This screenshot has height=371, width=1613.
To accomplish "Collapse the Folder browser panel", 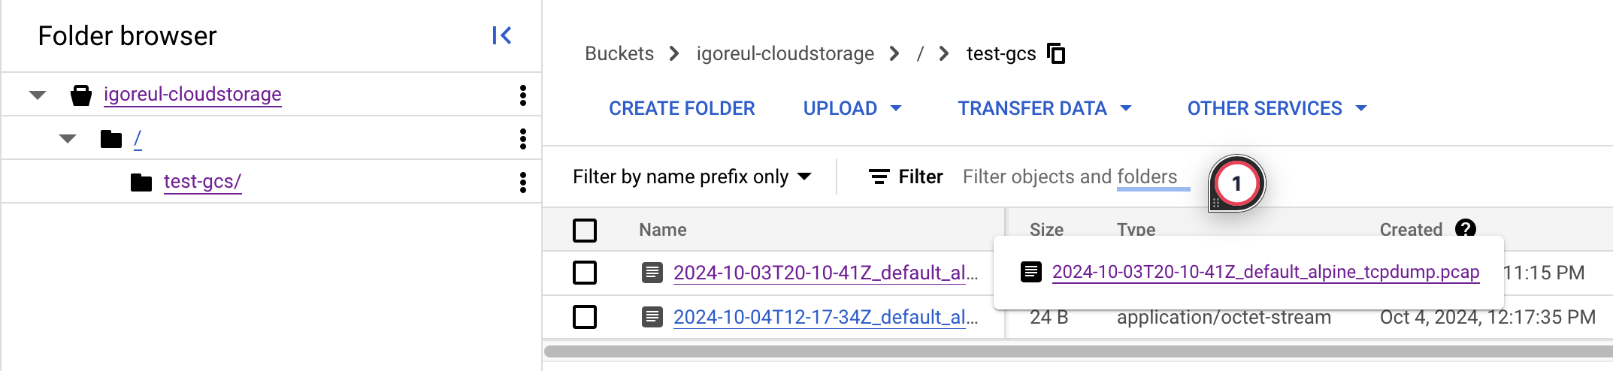I will coord(501,35).
